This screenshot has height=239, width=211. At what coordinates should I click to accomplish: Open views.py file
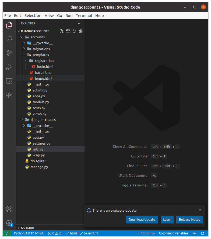pos(50,114)
